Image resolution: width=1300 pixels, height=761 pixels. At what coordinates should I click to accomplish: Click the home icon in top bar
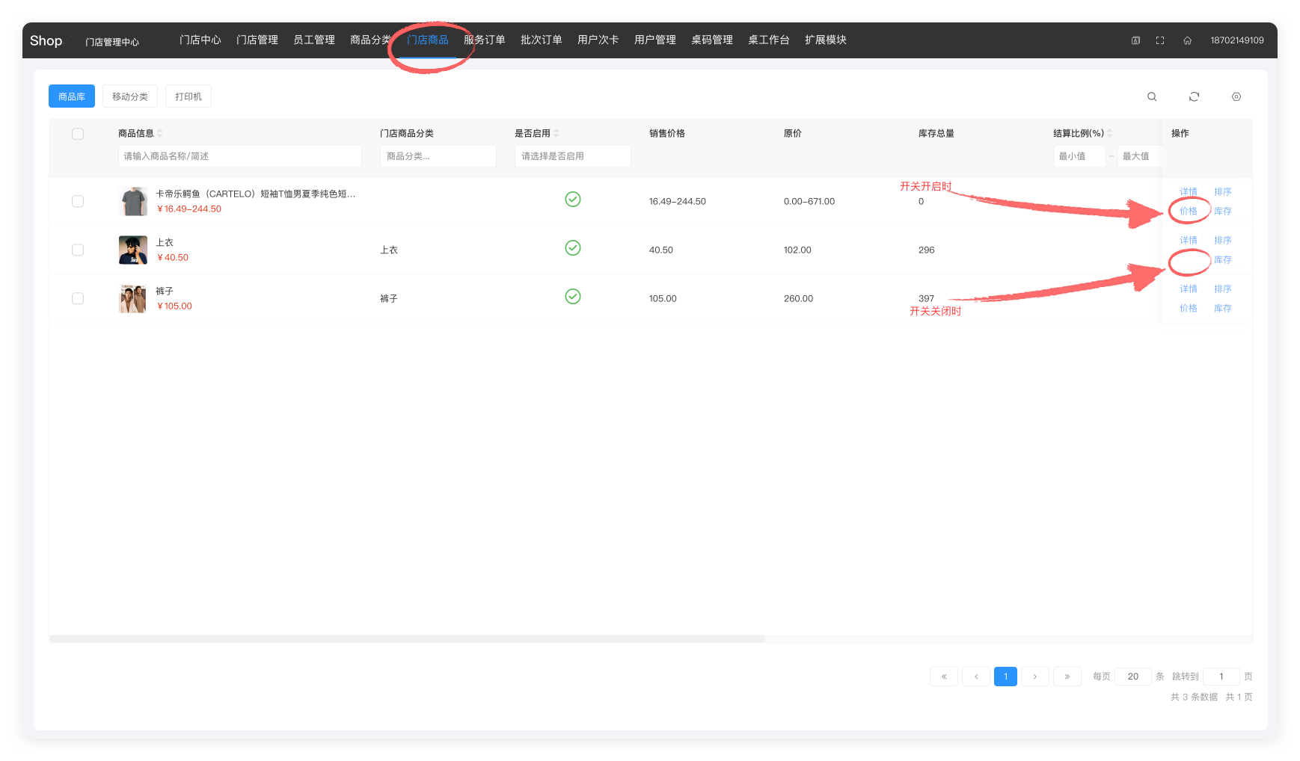(x=1187, y=40)
